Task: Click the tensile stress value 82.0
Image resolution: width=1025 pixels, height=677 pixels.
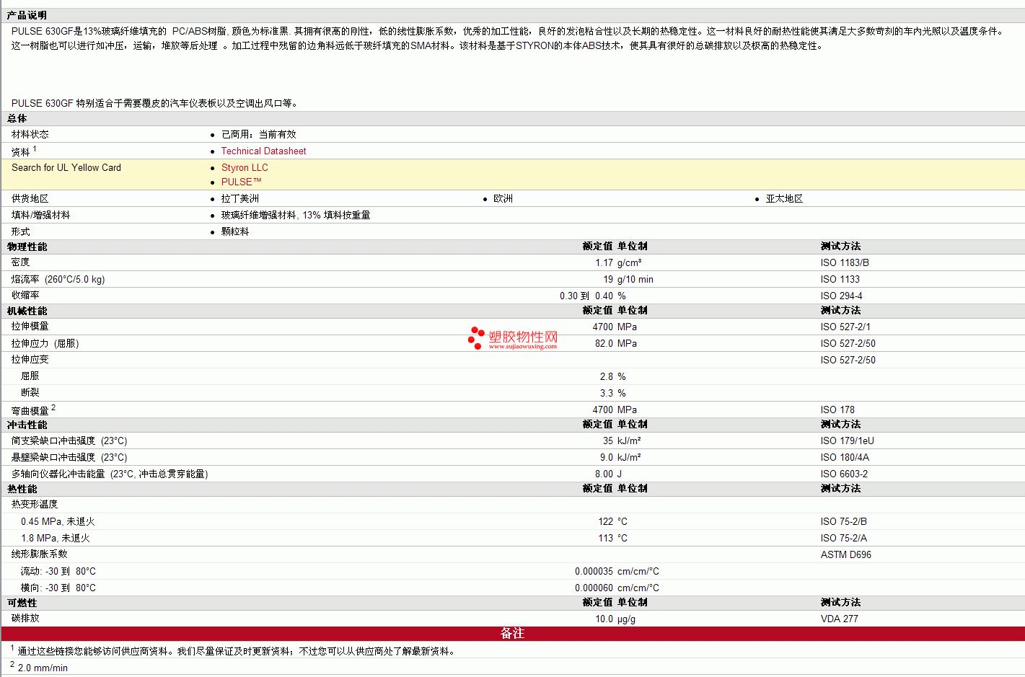Action: point(604,344)
